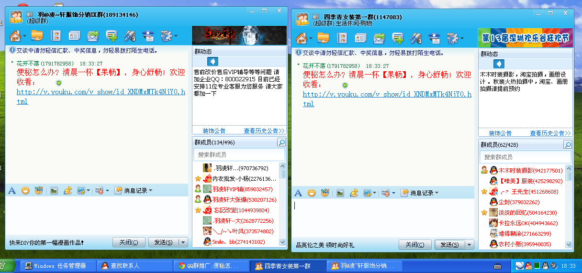Click group mail envelope icon in right window
This screenshot has width=582, height=273.
(379, 38)
